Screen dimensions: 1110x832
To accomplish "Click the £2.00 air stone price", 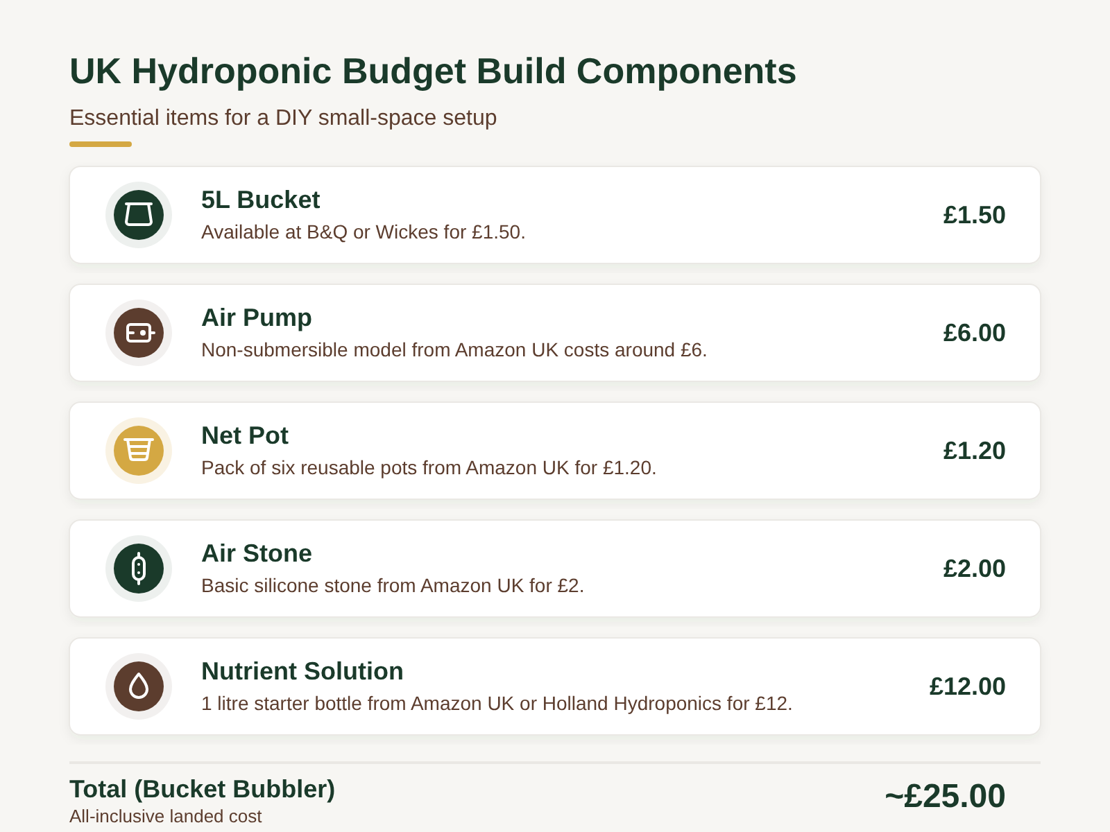I will (x=974, y=569).
